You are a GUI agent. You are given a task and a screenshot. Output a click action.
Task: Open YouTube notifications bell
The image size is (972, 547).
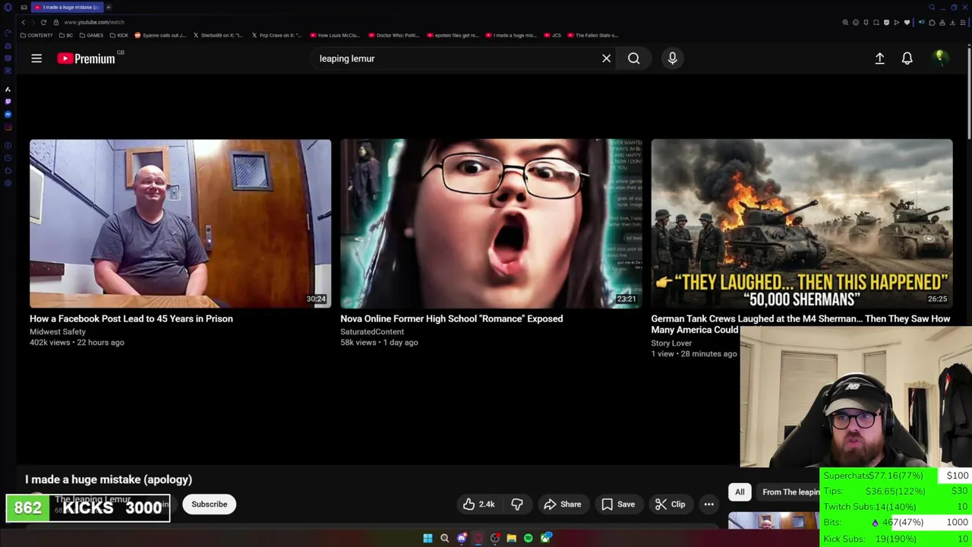[907, 58]
